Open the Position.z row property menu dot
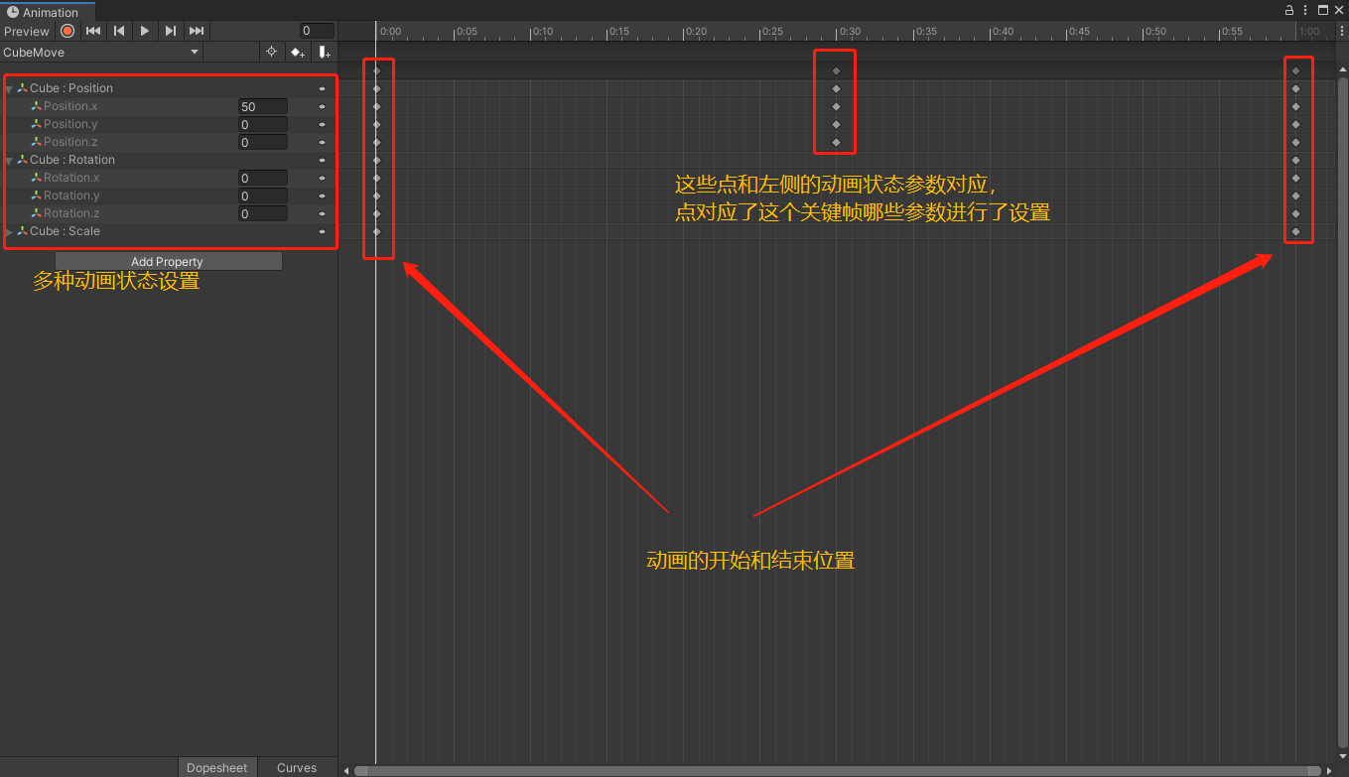This screenshot has height=777, width=1349. (323, 142)
